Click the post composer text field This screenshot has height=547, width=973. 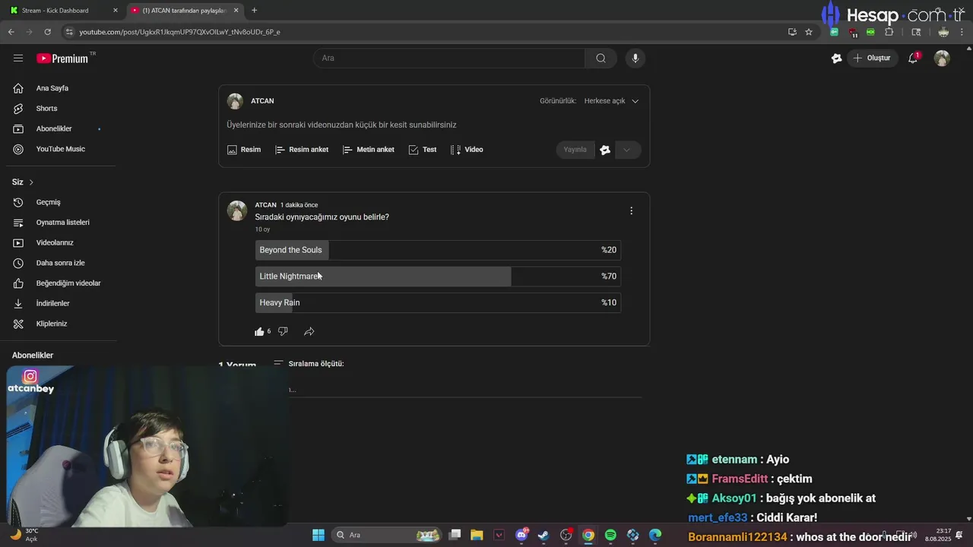tap(433, 125)
